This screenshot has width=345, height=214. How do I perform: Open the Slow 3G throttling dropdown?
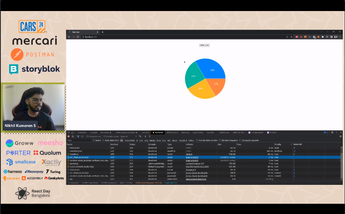(128, 136)
